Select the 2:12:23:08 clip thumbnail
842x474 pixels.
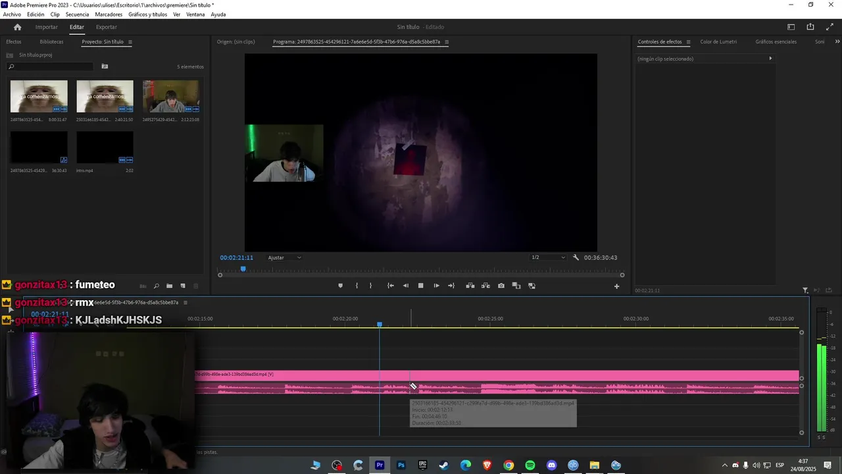pos(171,96)
